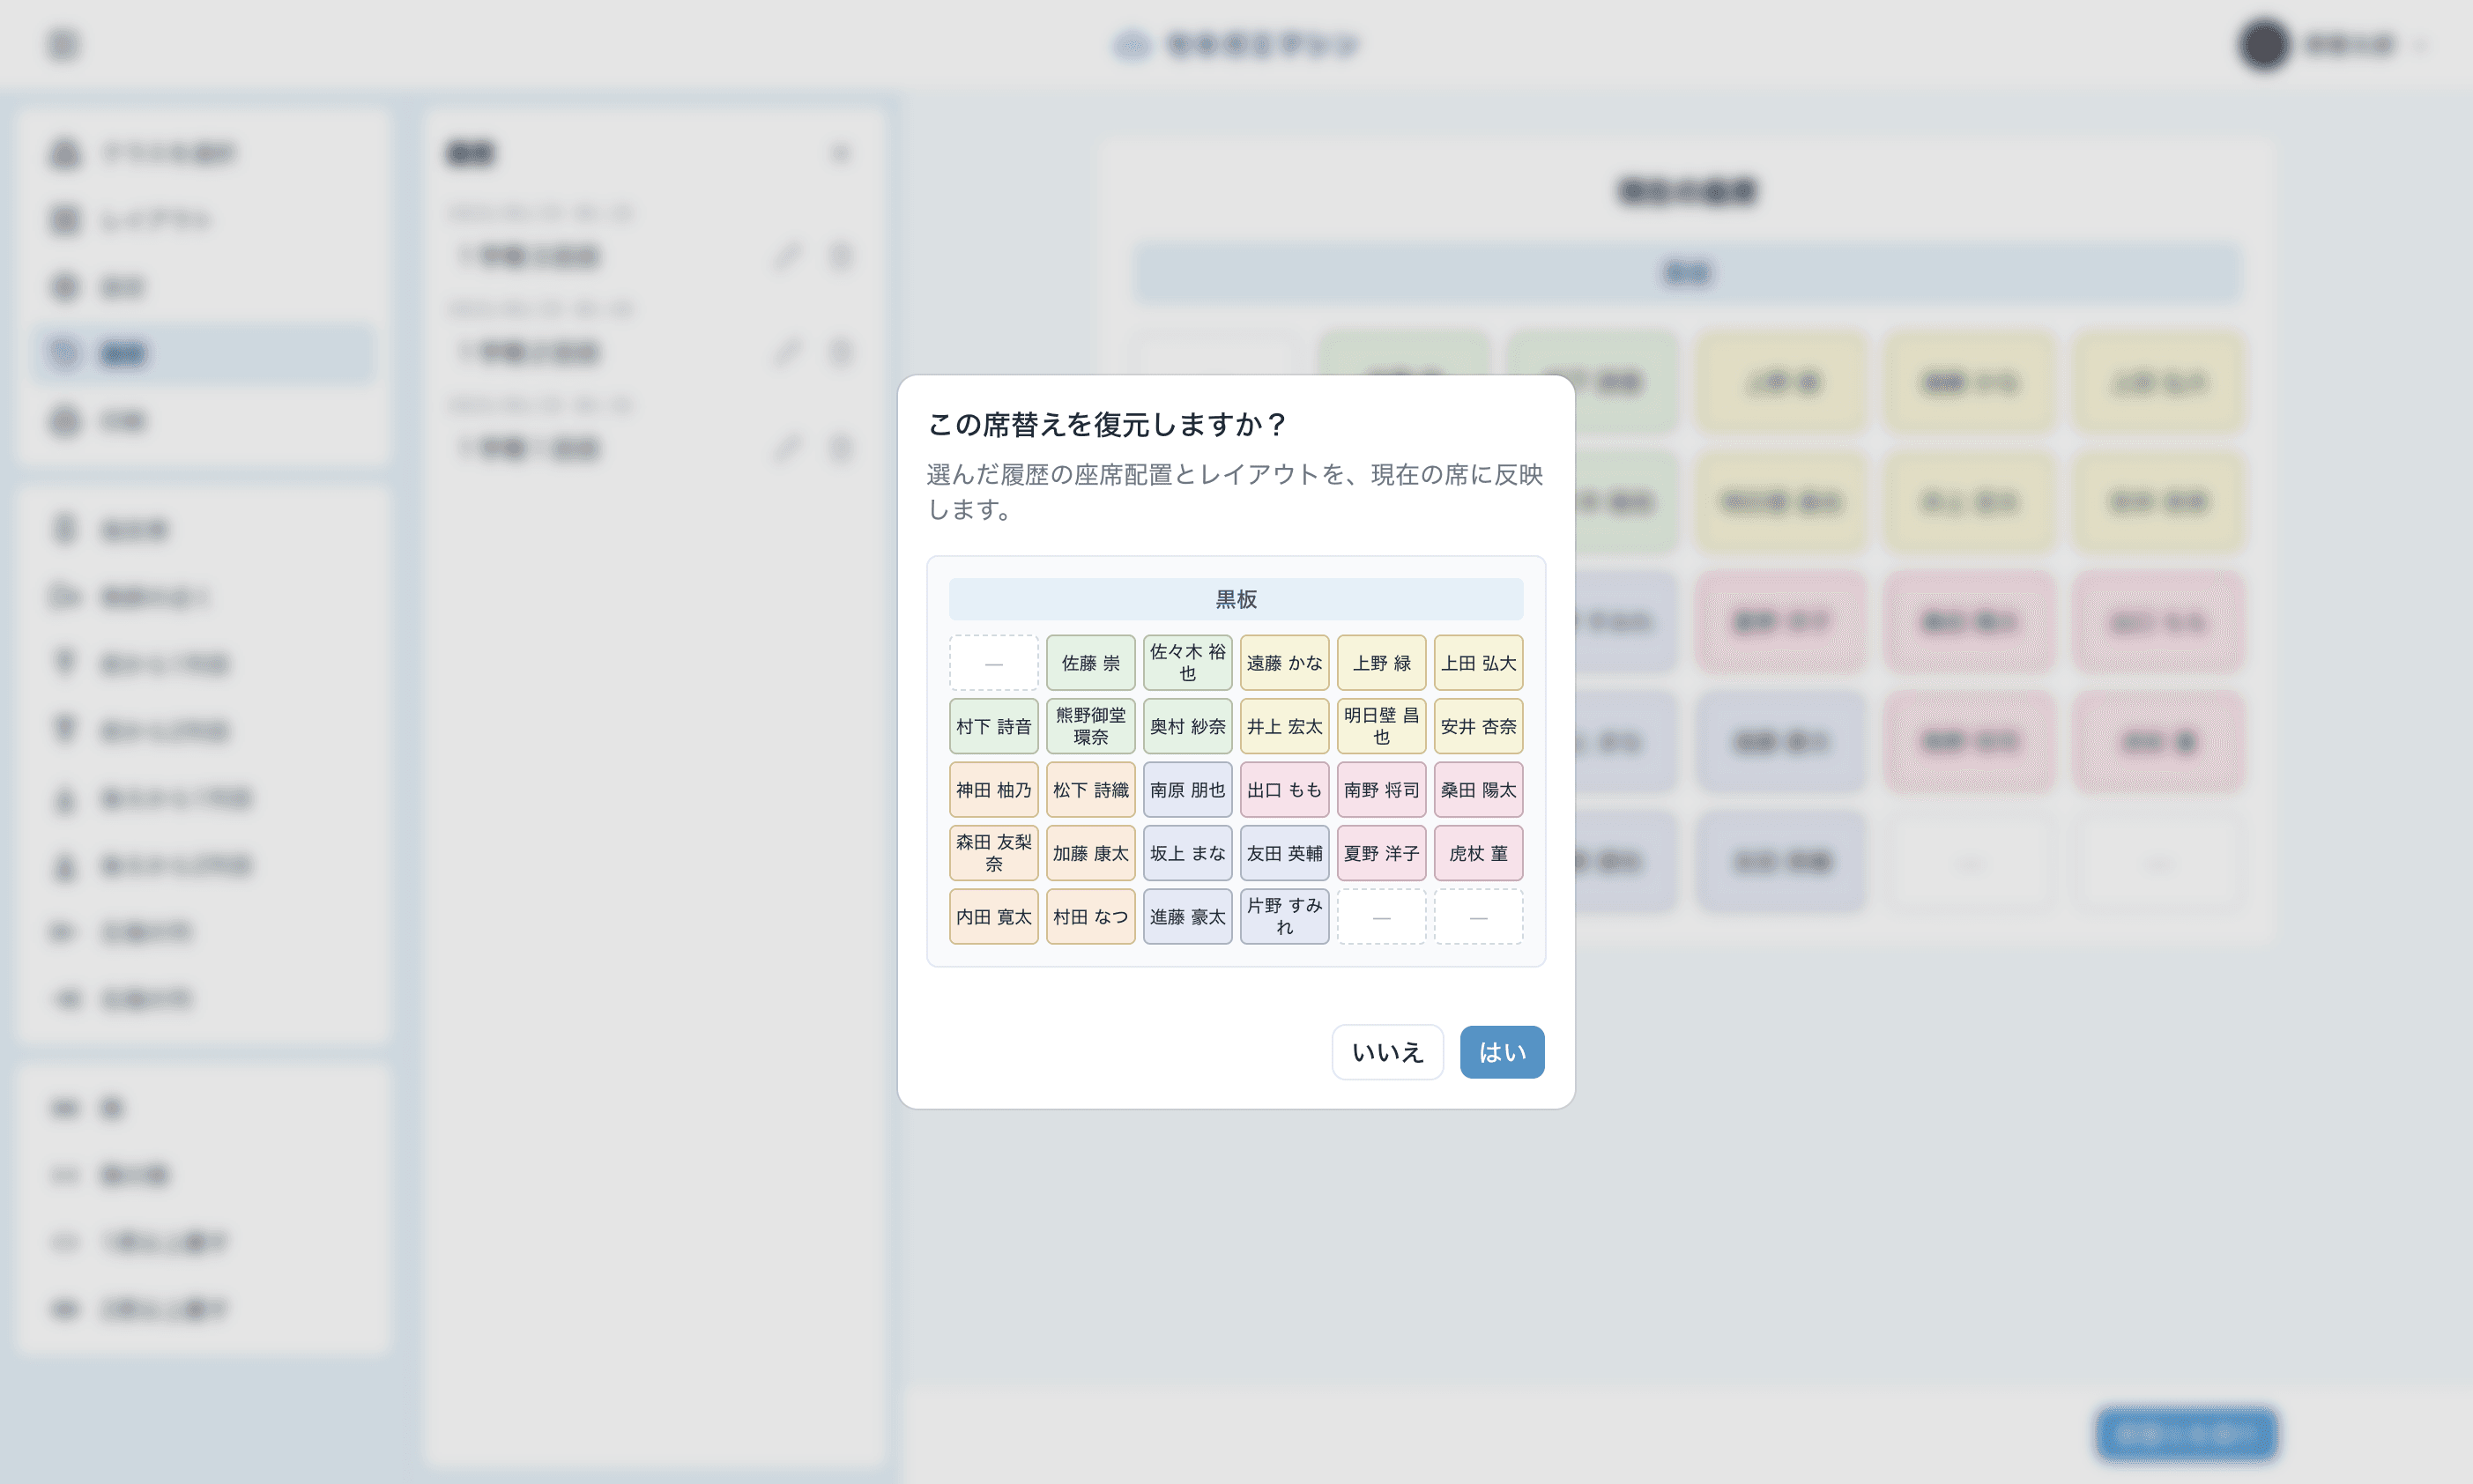Confirm restore with the はい button
2473x1484 pixels.
pyautogui.click(x=1501, y=1051)
